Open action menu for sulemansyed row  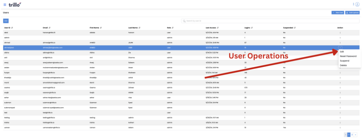click(x=340, y=107)
